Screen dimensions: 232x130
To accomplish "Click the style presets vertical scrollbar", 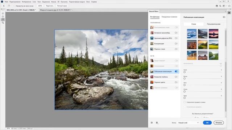I will [x=225, y=38].
